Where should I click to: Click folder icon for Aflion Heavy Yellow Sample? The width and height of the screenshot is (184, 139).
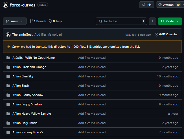coord(8,114)
